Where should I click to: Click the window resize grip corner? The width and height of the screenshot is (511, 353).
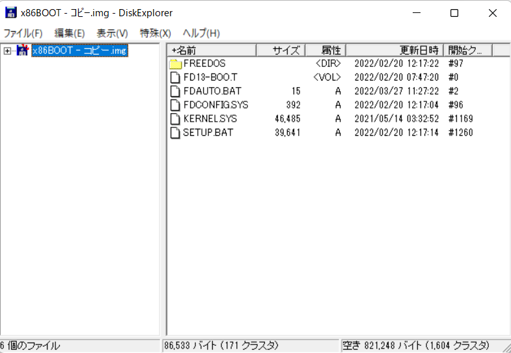[506, 347]
